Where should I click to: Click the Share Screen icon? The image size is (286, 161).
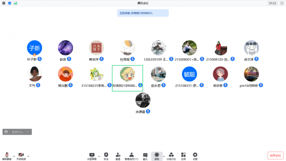pyautogui.click(x=92, y=156)
